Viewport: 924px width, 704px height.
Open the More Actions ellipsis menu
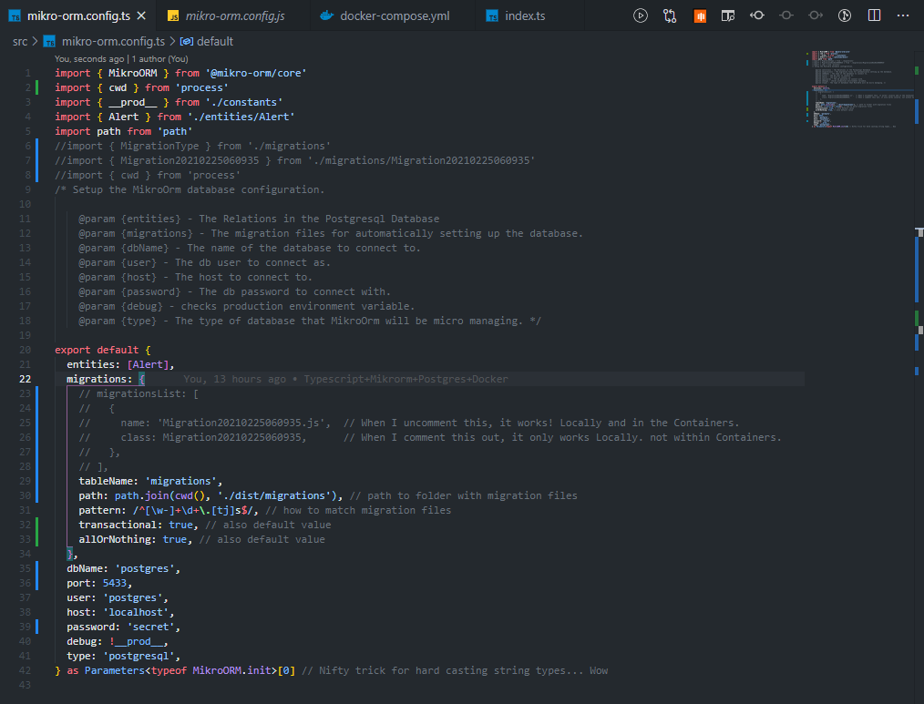pos(901,15)
